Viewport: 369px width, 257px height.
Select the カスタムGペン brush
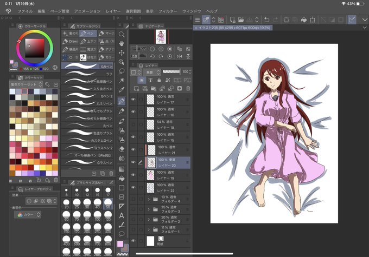(x=87, y=140)
